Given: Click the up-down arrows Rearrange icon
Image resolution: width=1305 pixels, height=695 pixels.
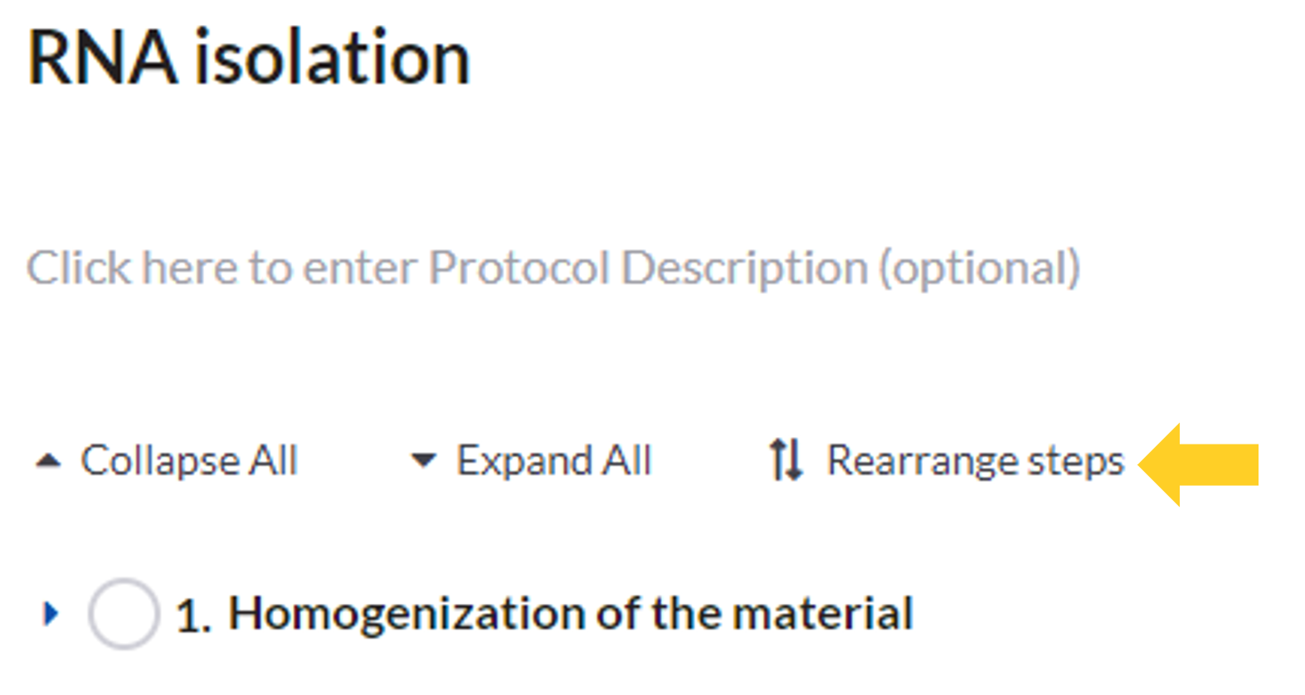Looking at the screenshot, I should click(785, 460).
